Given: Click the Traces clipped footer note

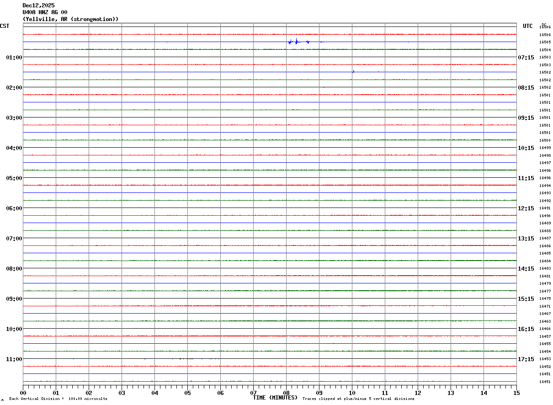Looking at the screenshot, I should pos(358,399).
